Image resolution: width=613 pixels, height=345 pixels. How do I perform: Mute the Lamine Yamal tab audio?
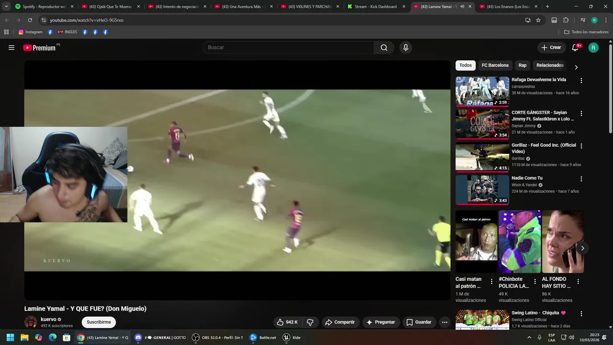[x=462, y=7]
